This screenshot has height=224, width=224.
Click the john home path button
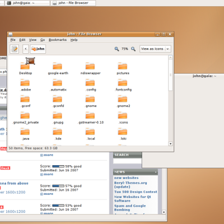pyautogui.click(x=38, y=49)
